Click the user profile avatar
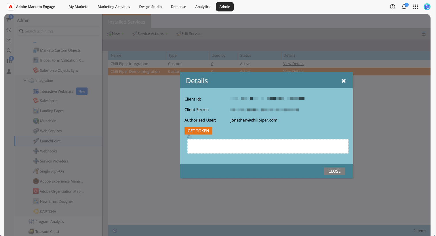The height and width of the screenshot is (236, 436). (x=427, y=7)
